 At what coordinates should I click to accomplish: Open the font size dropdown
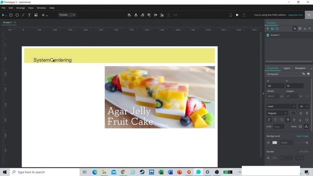[x=304, y=107]
